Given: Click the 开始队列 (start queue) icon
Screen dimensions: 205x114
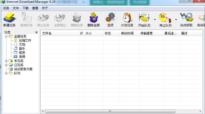Looking at the screenshot, I should click(144, 18).
